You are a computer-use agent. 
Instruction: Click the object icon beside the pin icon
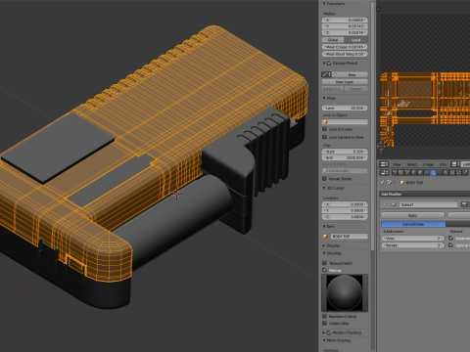[390, 182]
